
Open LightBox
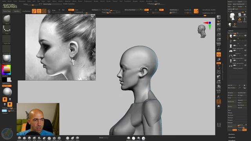pos(16,11)
